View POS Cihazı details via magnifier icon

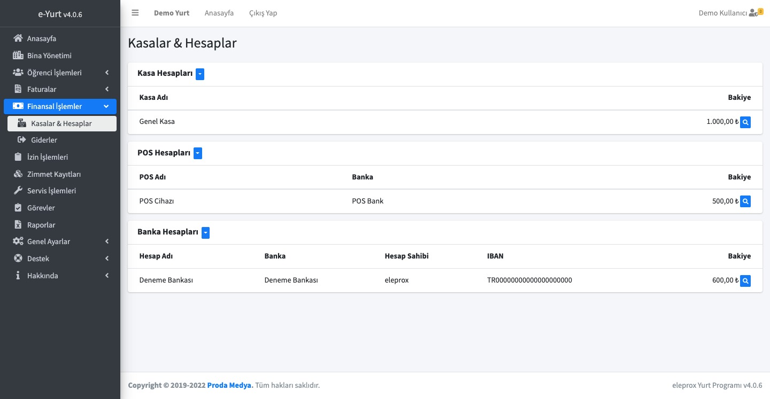(x=745, y=201)
